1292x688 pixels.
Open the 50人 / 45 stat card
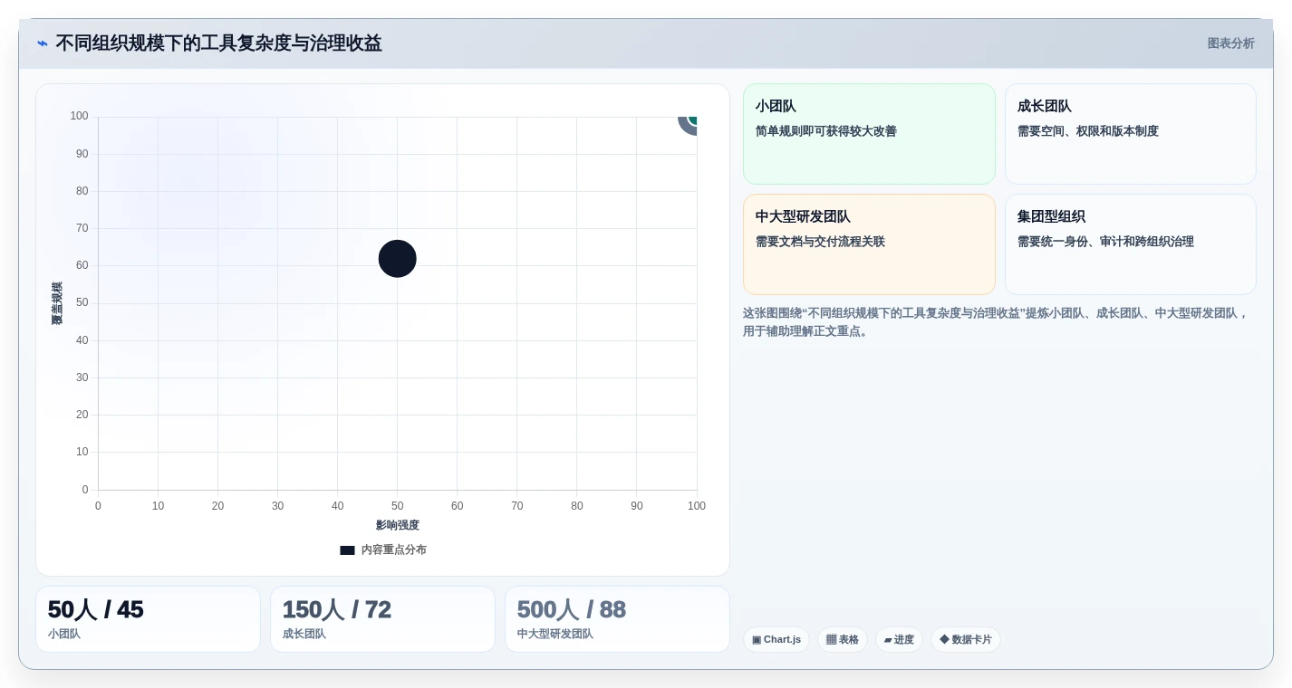pyautogui.click(x=148, y=619)
